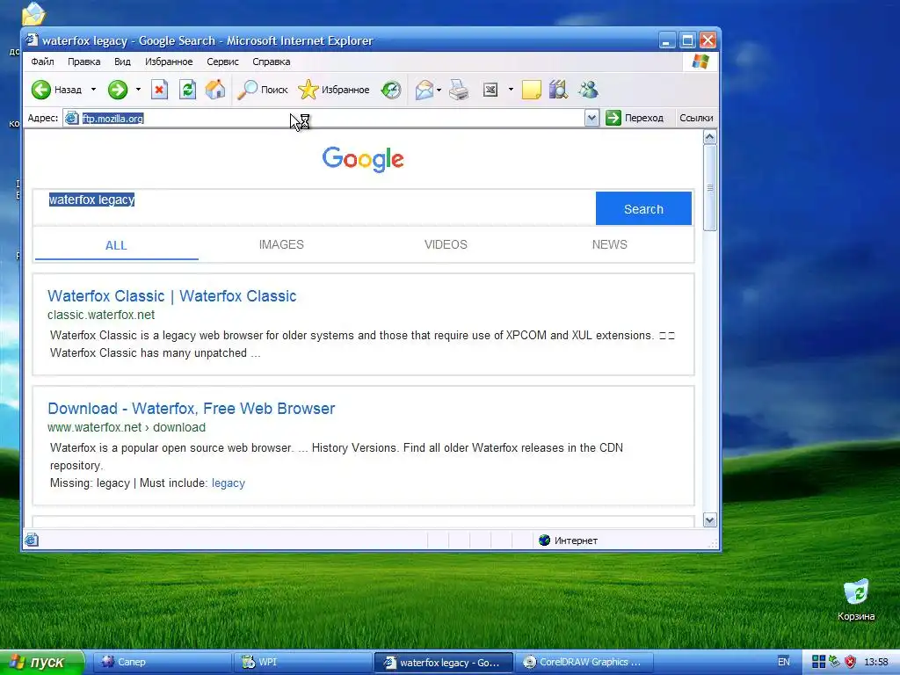This screenshot has height=675, width=900.
Task: Click the network connection tray icon
Action: click(x=835, y=661)
